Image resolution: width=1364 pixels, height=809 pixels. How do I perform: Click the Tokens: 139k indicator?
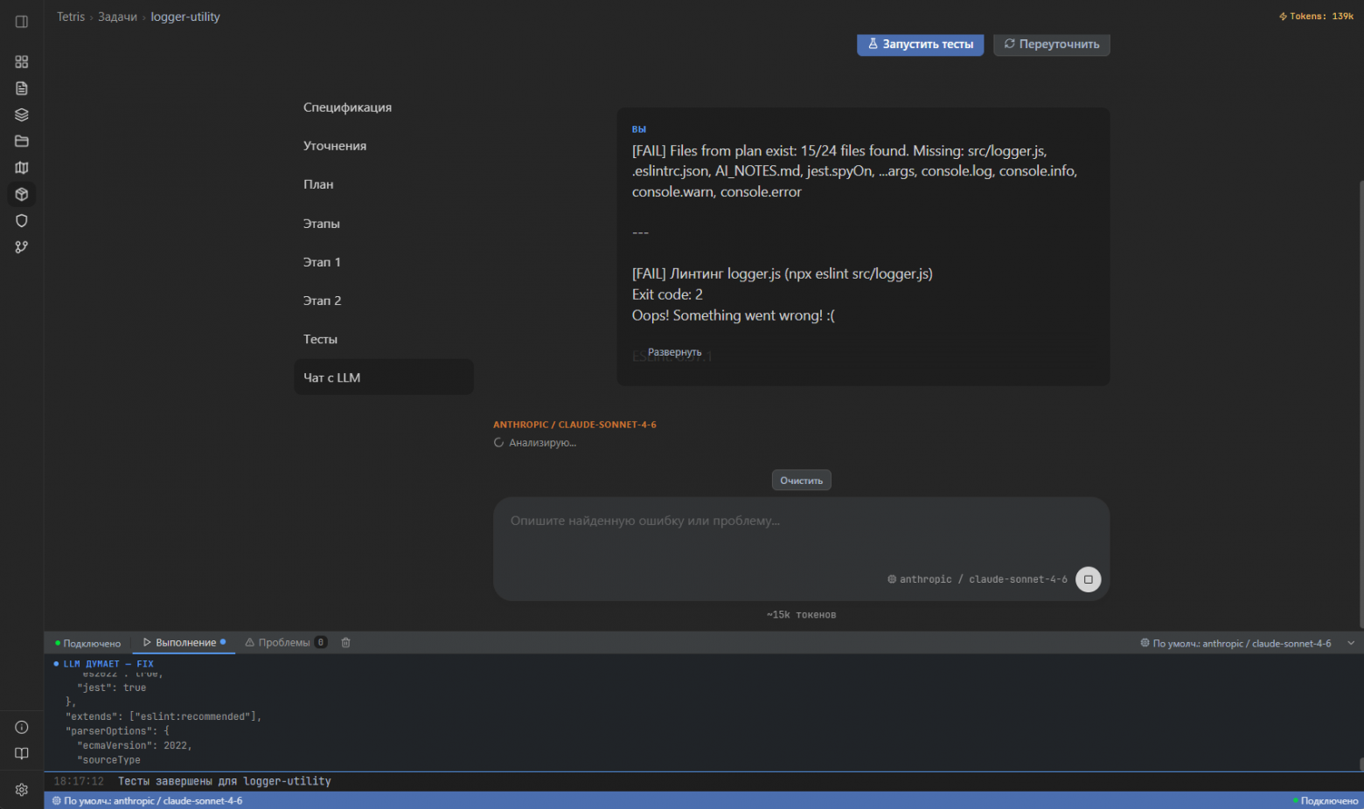(1316, 16)
